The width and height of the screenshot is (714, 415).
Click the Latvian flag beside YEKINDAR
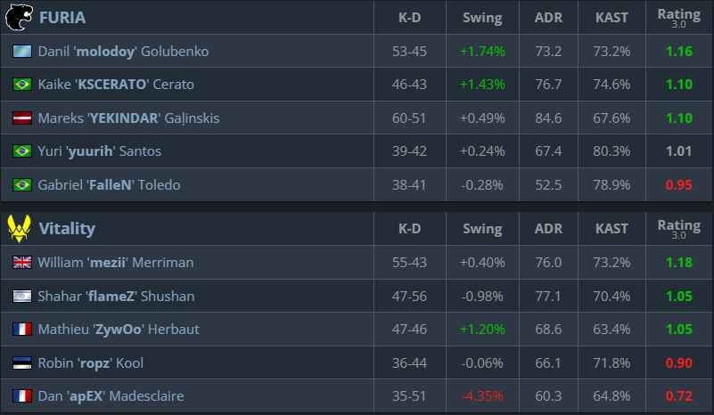point(22,118)
